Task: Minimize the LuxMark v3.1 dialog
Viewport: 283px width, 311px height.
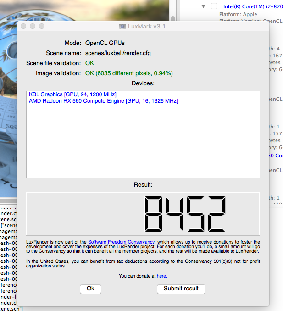Action: click(x=33, y=26)
